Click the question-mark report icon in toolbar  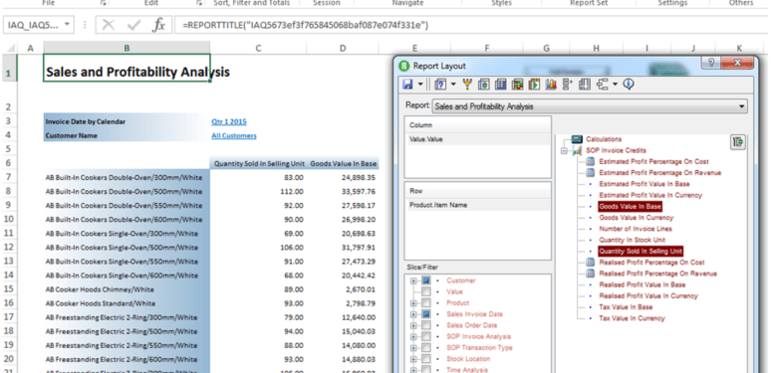pyautogui.click(x=440, y=85)
